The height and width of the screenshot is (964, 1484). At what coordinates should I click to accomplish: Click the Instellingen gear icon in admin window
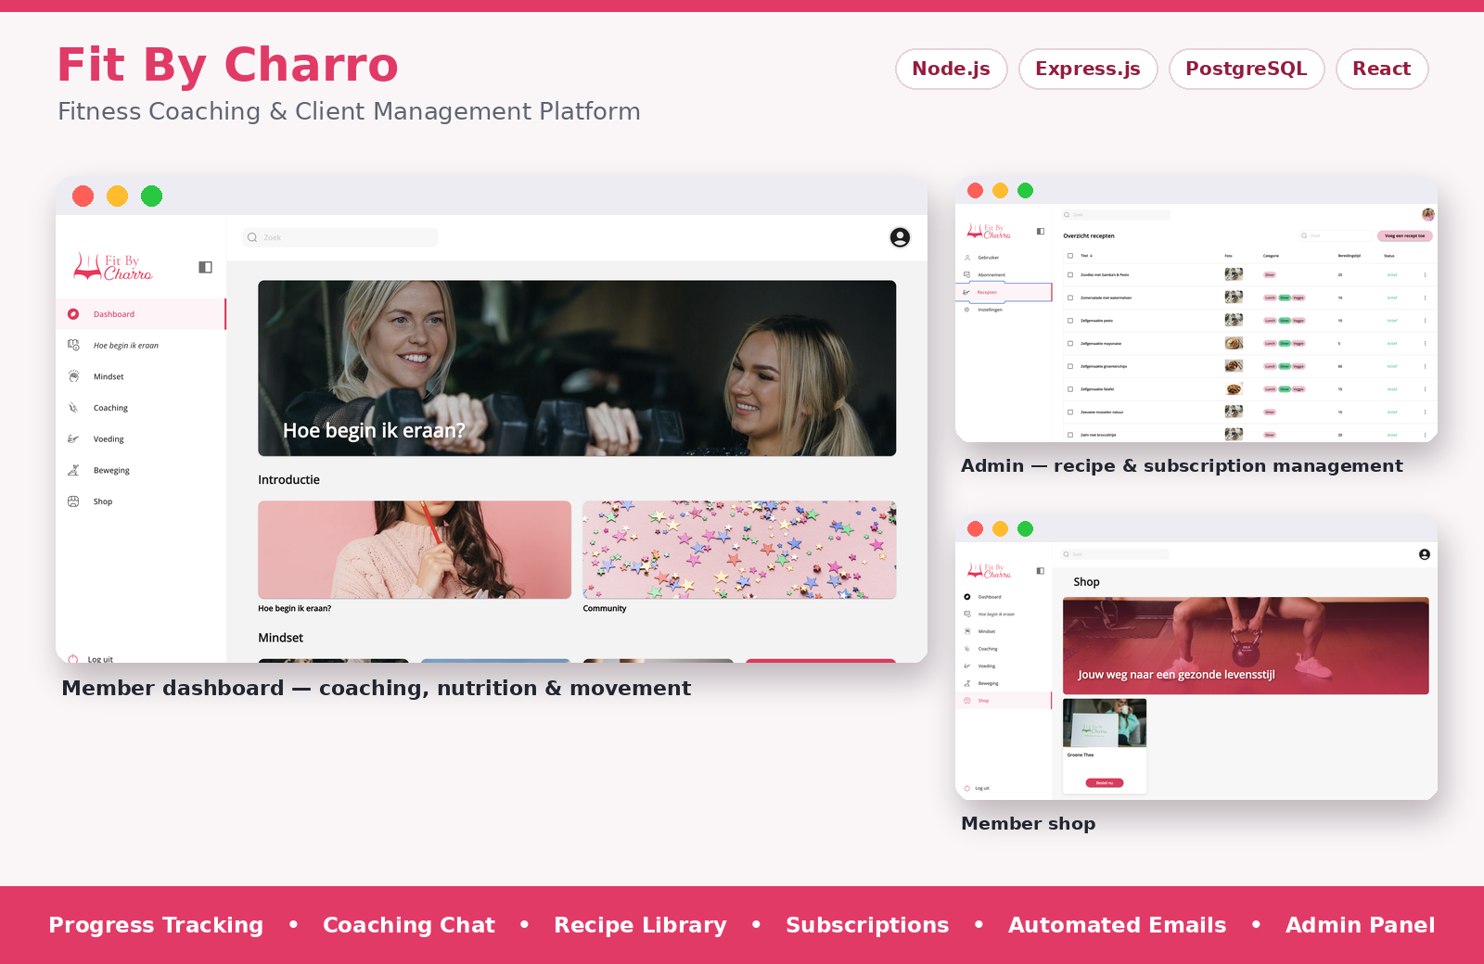(967, 310)
